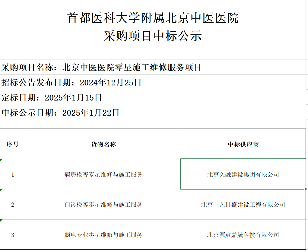Click the 序号 cell containing 1
The width and height of the screenshot is (308, 252).
point(13,174)
